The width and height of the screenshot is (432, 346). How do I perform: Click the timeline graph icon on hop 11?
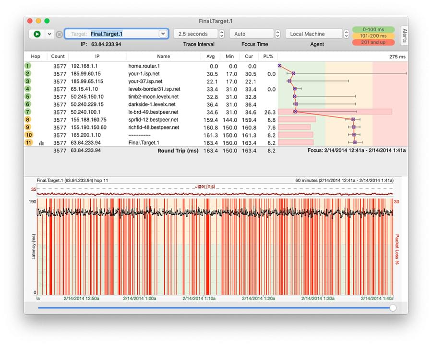[x=41, y=143]
